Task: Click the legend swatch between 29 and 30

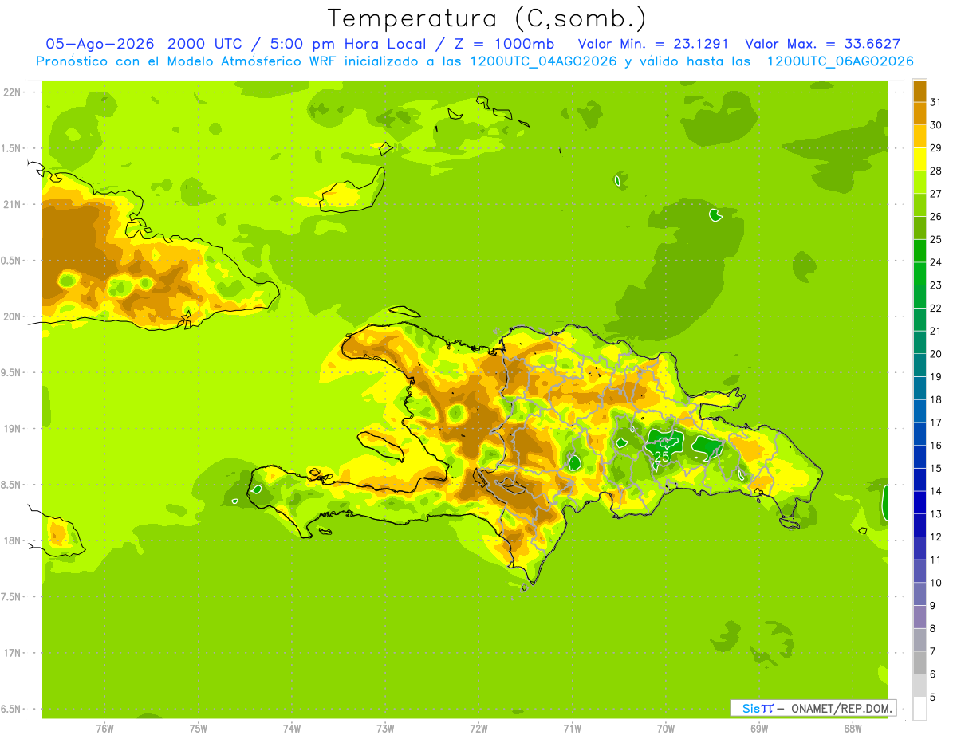Action: point(920,136)
